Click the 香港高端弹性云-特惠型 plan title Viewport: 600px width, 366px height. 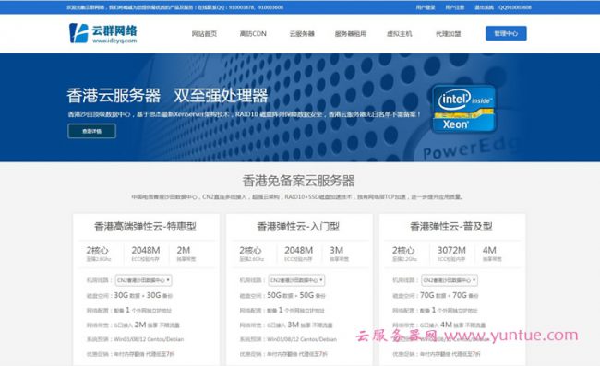[x=146, y=227]
